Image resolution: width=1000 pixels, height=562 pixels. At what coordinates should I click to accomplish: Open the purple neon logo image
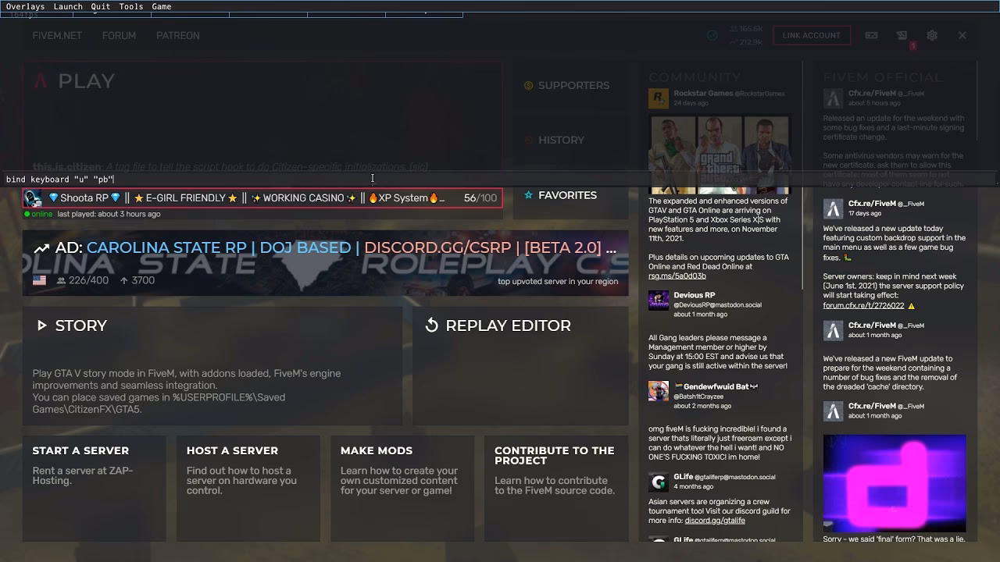click(x=895, y=483)
